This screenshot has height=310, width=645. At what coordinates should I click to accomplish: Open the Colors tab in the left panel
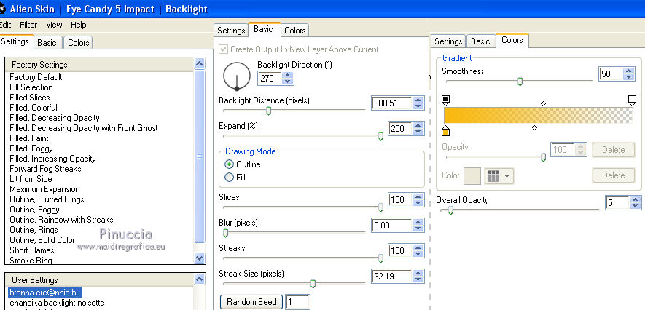[78, 43]
